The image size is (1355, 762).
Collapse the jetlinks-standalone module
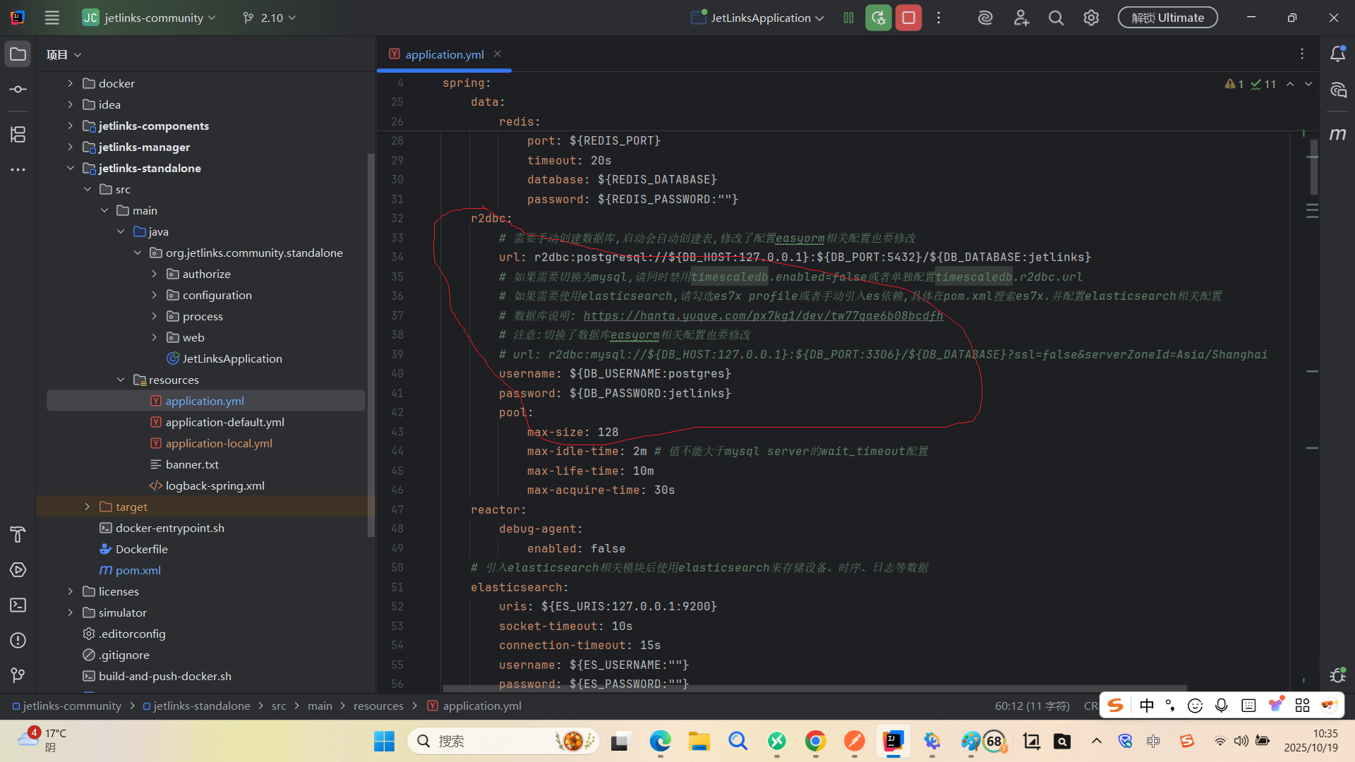click(71, 168)
